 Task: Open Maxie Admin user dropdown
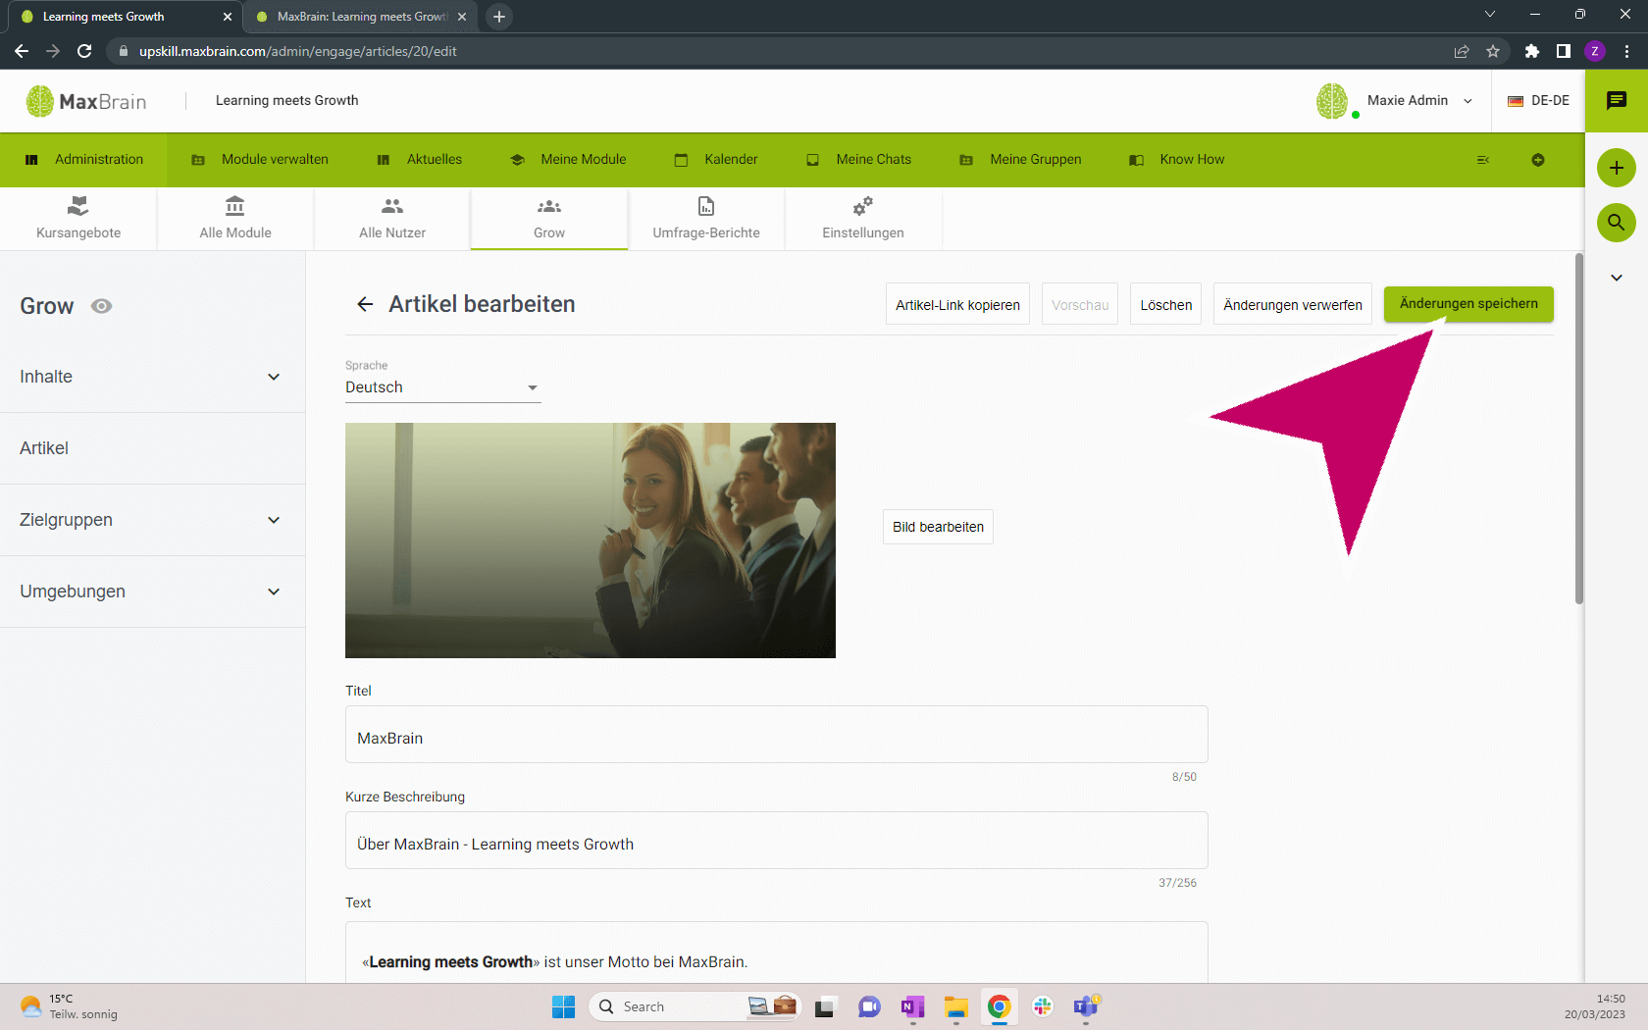(1420, 101)
